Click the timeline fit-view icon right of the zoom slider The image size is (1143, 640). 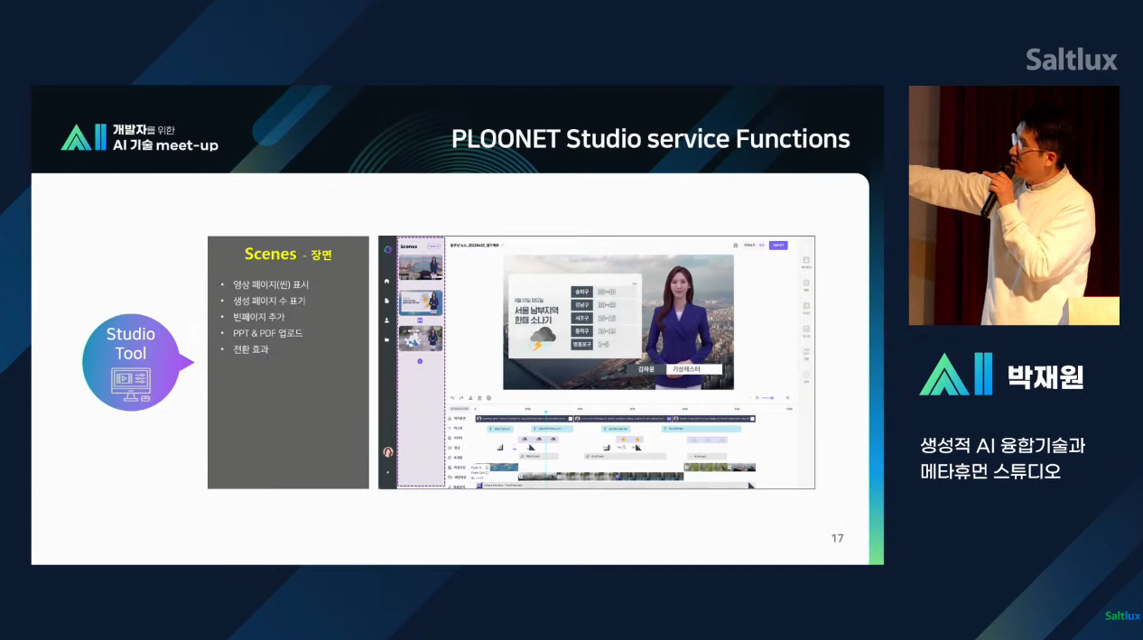[x=787, y=398]
